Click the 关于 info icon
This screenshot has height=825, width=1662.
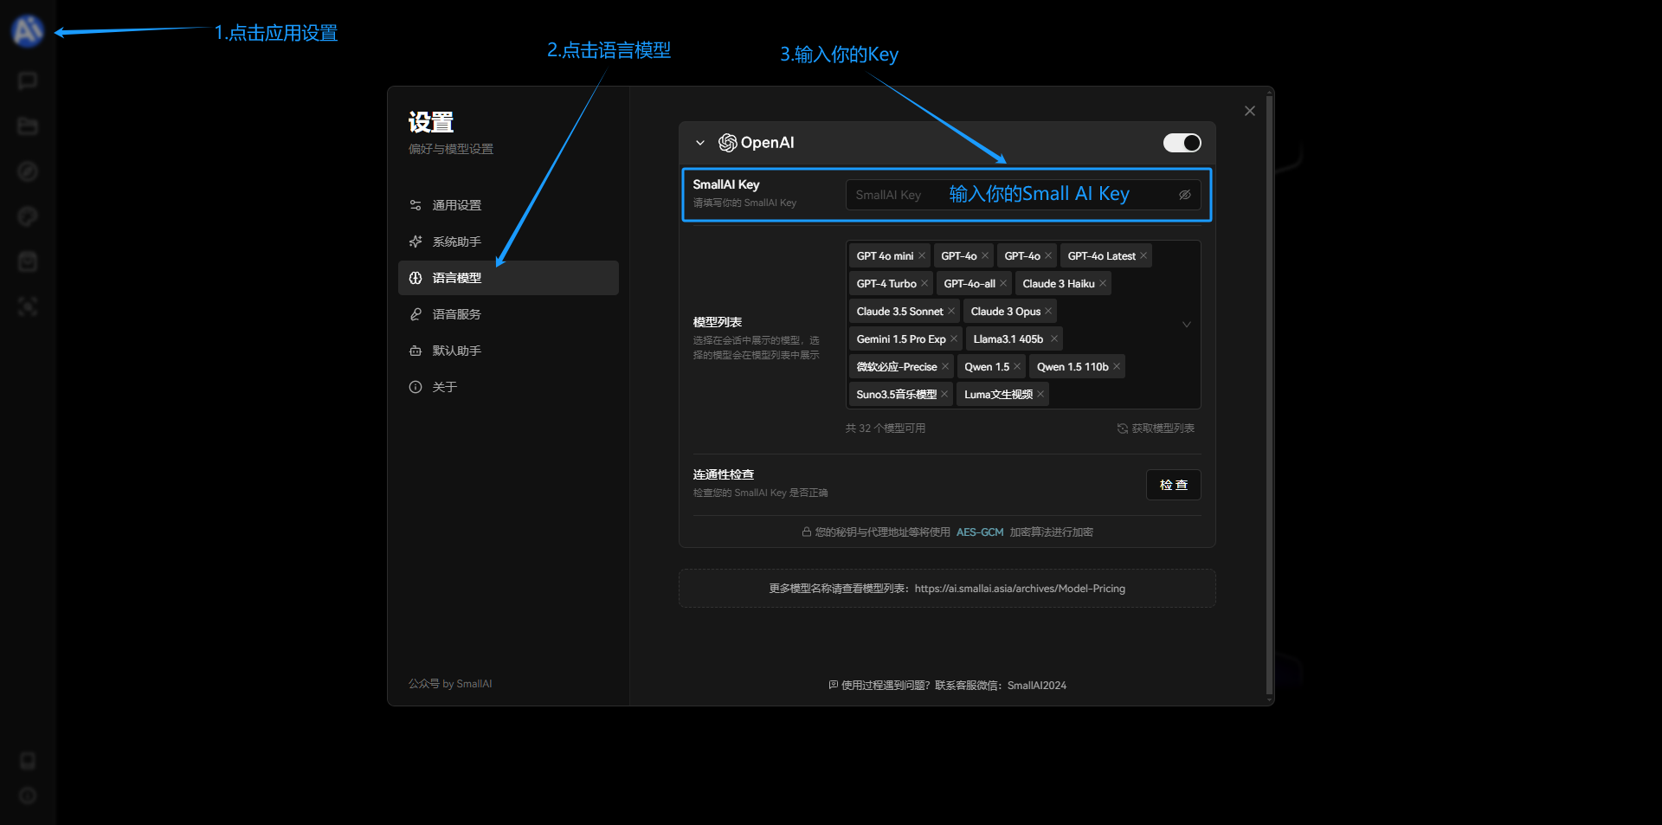coord(415,387)
